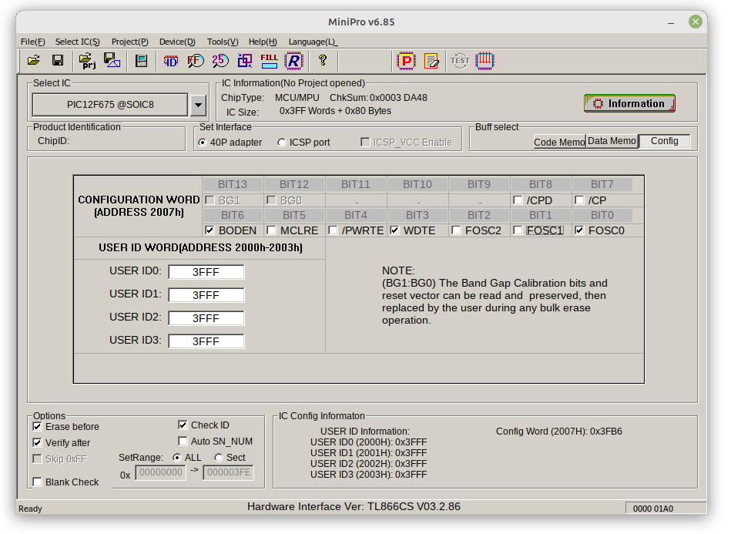Enable the FOSC2 checkbox
Screen dimensions: 731x534
click(456, 230)
